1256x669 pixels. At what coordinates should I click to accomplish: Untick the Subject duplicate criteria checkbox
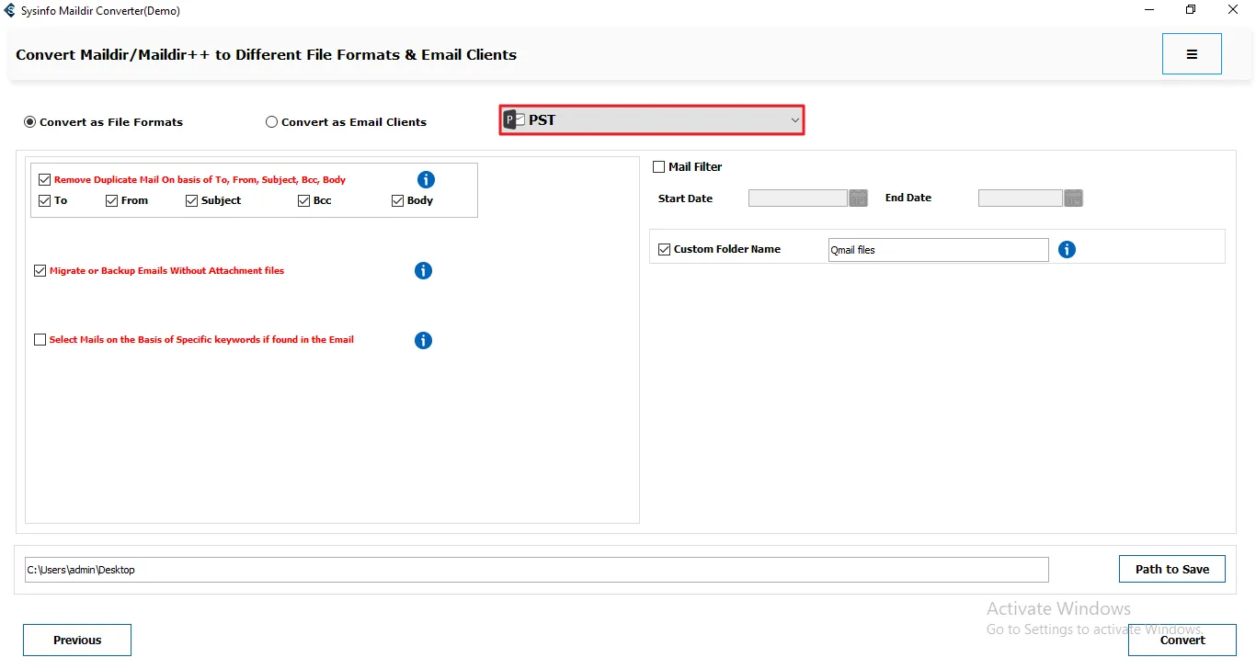pyautogui.click(x=192, y=201)
